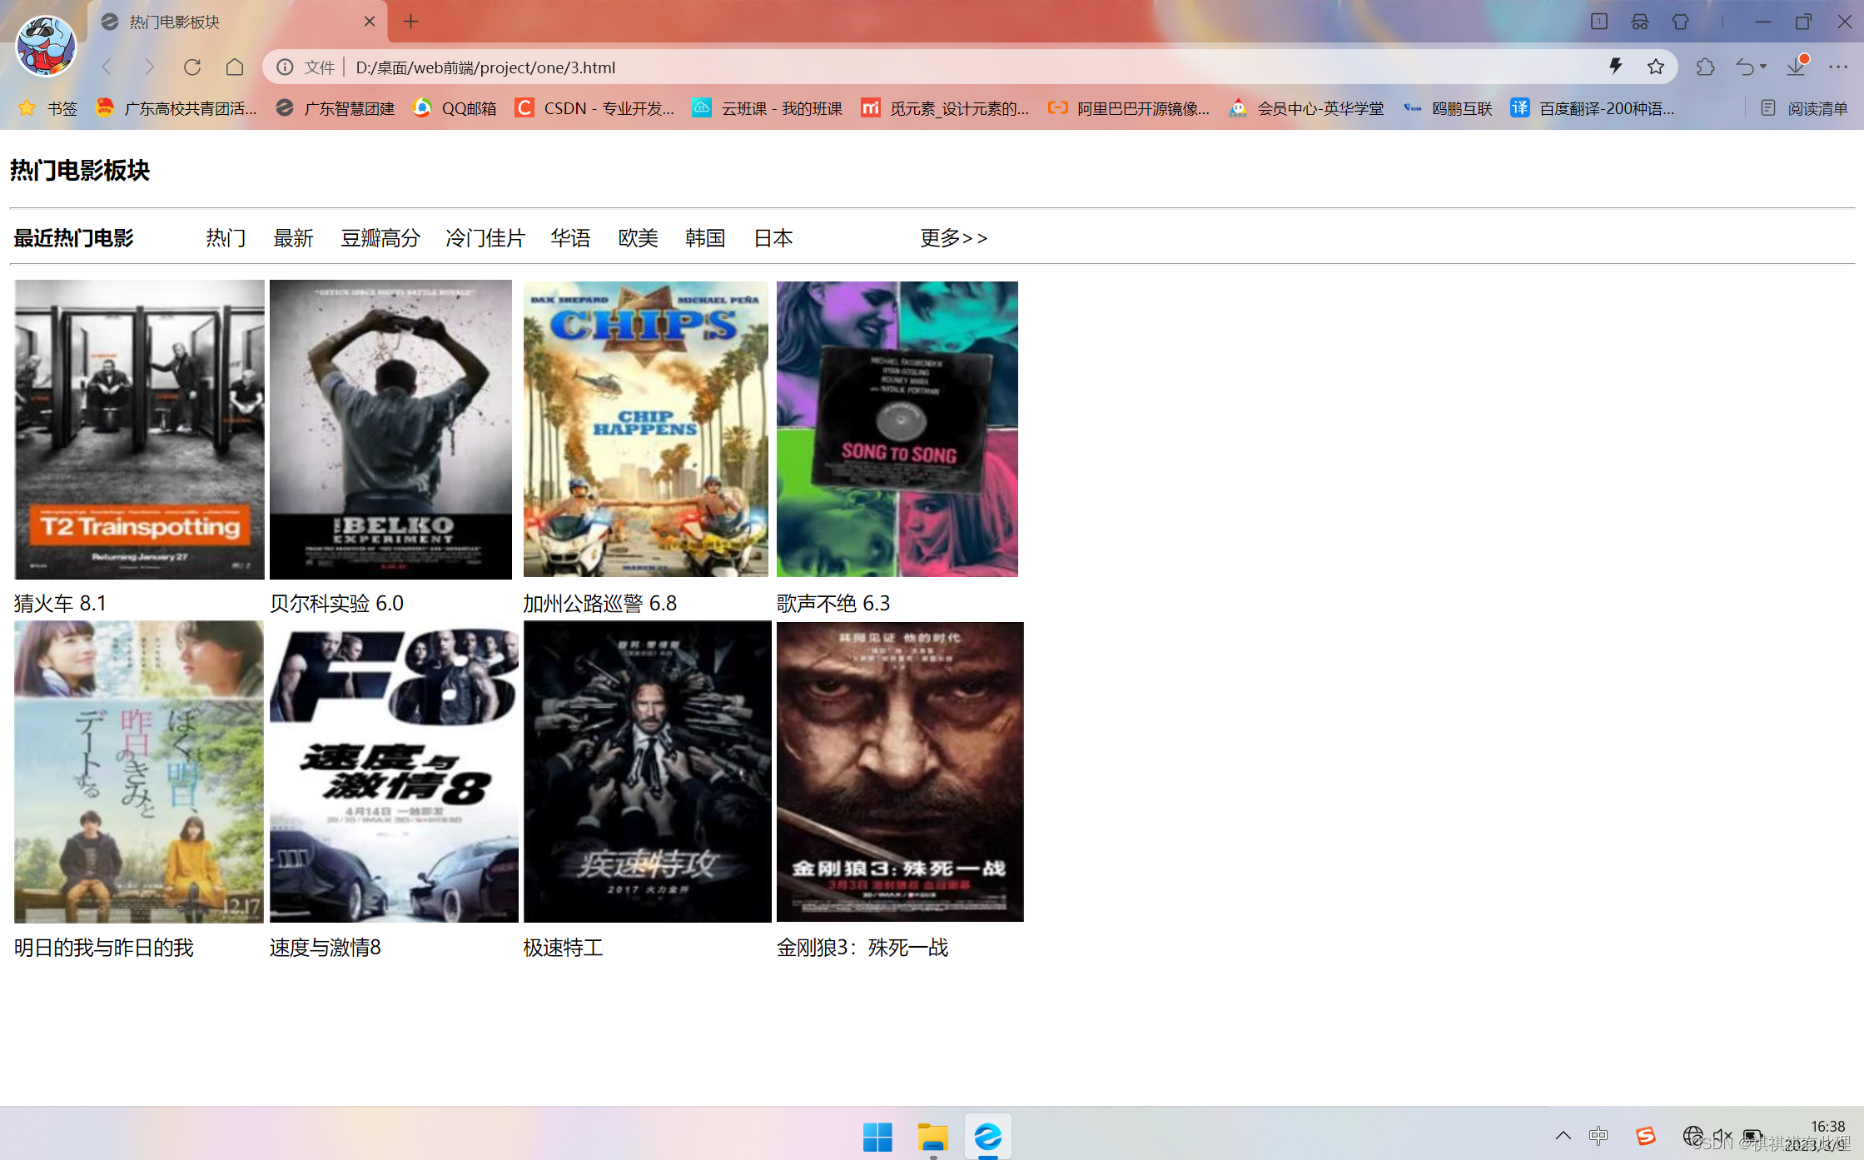Open the 鸥鹏互联 bookmark
This screenshot has width=1864, height=1160.
click(1447, 108)
